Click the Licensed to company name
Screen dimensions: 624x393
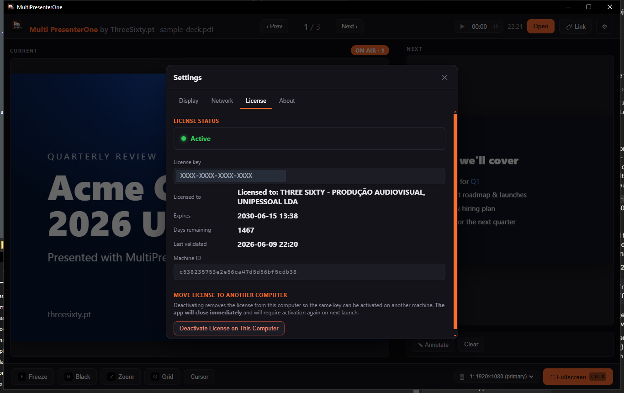pos(331,197)
